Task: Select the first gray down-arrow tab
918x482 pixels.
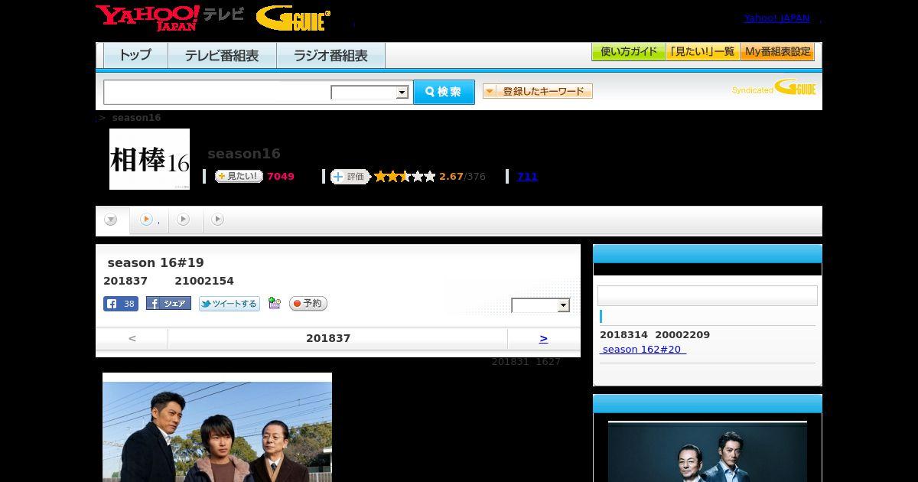Action: point(112,220)
